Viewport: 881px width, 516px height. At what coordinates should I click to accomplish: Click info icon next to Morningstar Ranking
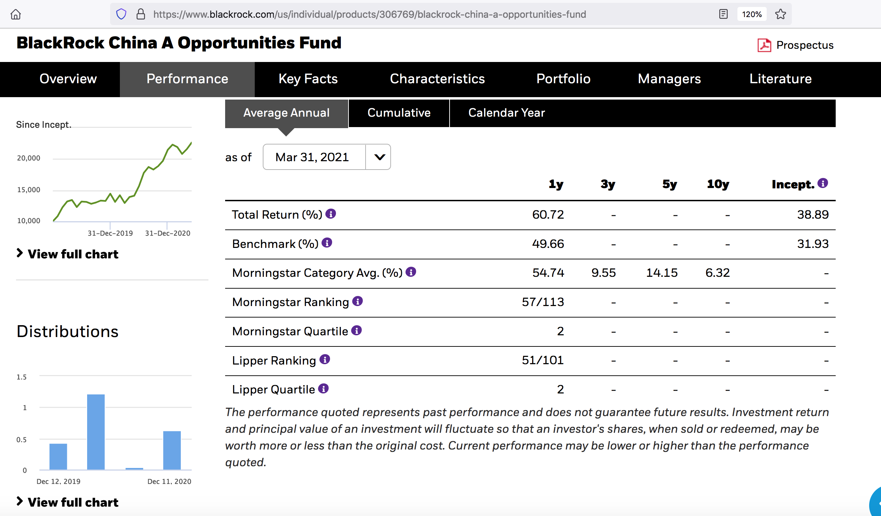point(357,301)
